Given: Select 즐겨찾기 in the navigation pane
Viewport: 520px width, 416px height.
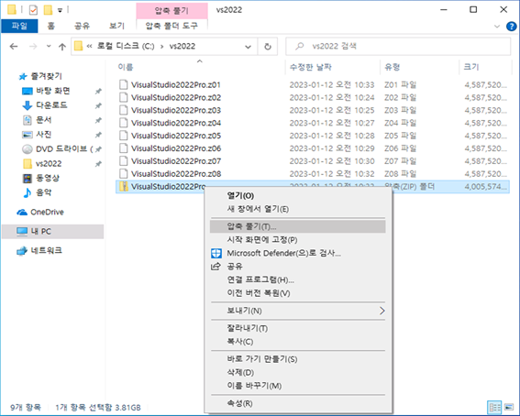Looking at the screenshot, I should click(x=40, y=76).
